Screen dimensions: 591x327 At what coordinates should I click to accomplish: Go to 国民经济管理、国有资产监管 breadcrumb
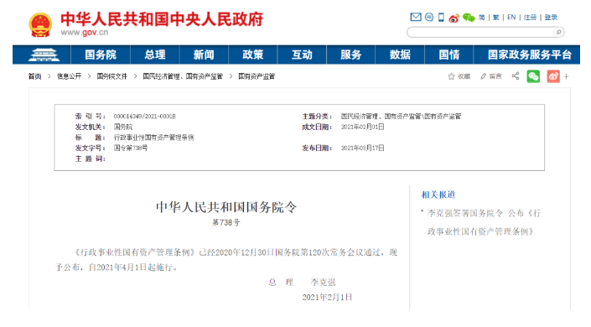pyautogui.click(x=183, y=76)
